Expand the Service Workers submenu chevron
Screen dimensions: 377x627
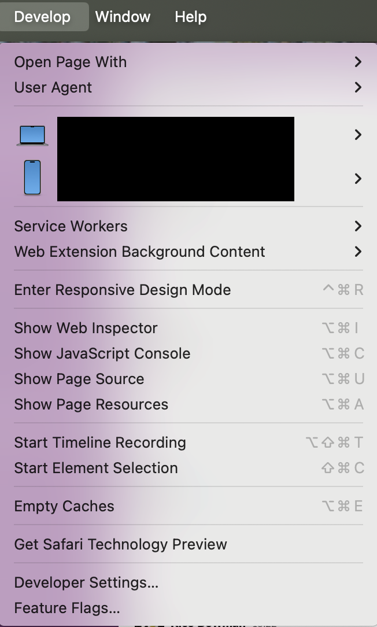point(358,226)
